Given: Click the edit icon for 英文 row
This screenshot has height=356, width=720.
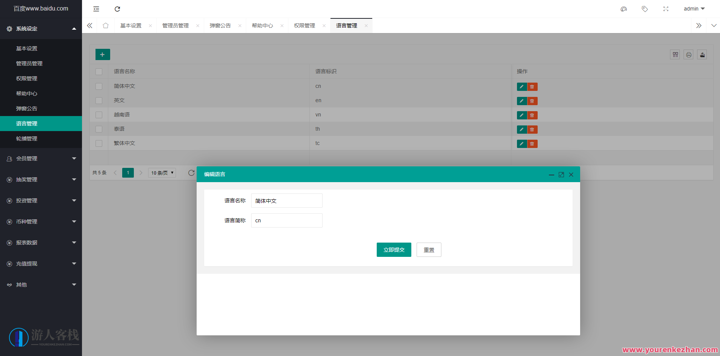Looking at the screenshot, I should (521, 101).
